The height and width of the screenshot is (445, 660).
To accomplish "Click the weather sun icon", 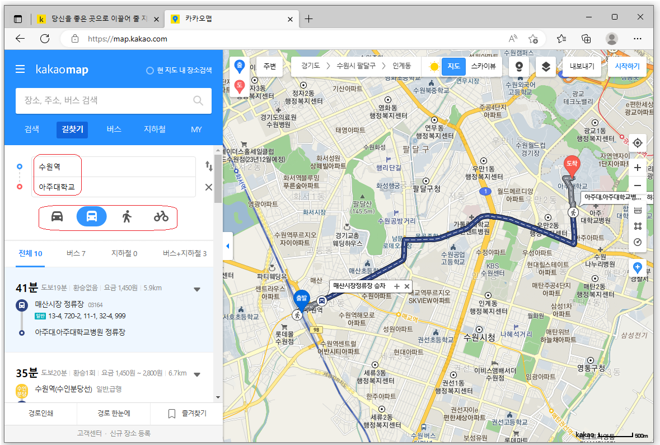I will click(434, 67).
